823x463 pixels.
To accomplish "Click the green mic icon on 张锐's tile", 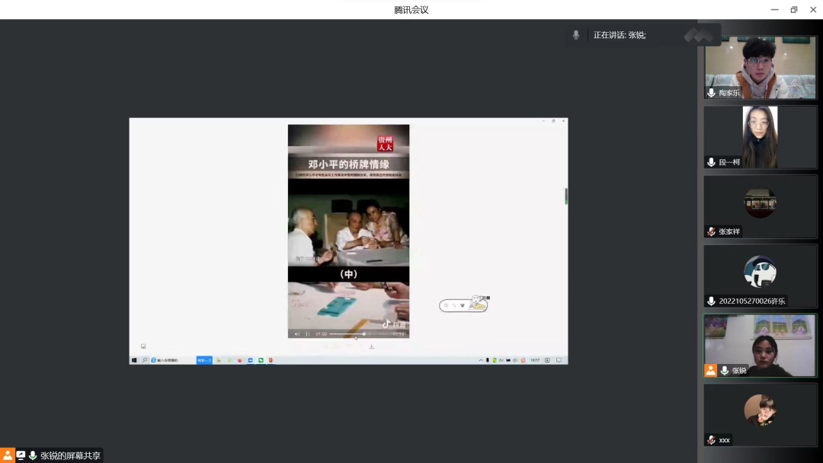I will [725, 370].
